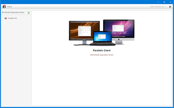Screen dimensions: 174x108
Task: Maximize the Parallels Client window
Action: tap(164, 2)
